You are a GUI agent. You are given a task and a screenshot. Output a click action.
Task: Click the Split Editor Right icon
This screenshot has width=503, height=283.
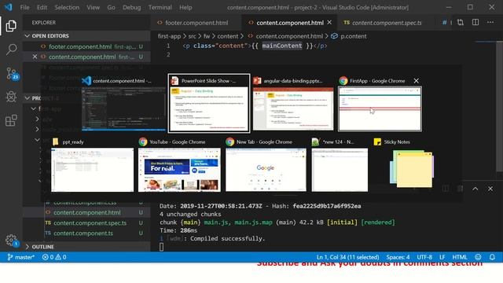475,23
